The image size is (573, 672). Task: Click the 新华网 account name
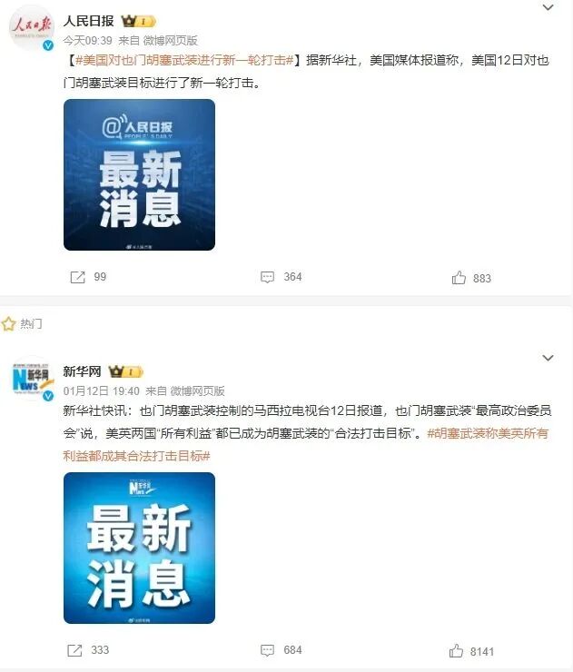click(82, 371)
